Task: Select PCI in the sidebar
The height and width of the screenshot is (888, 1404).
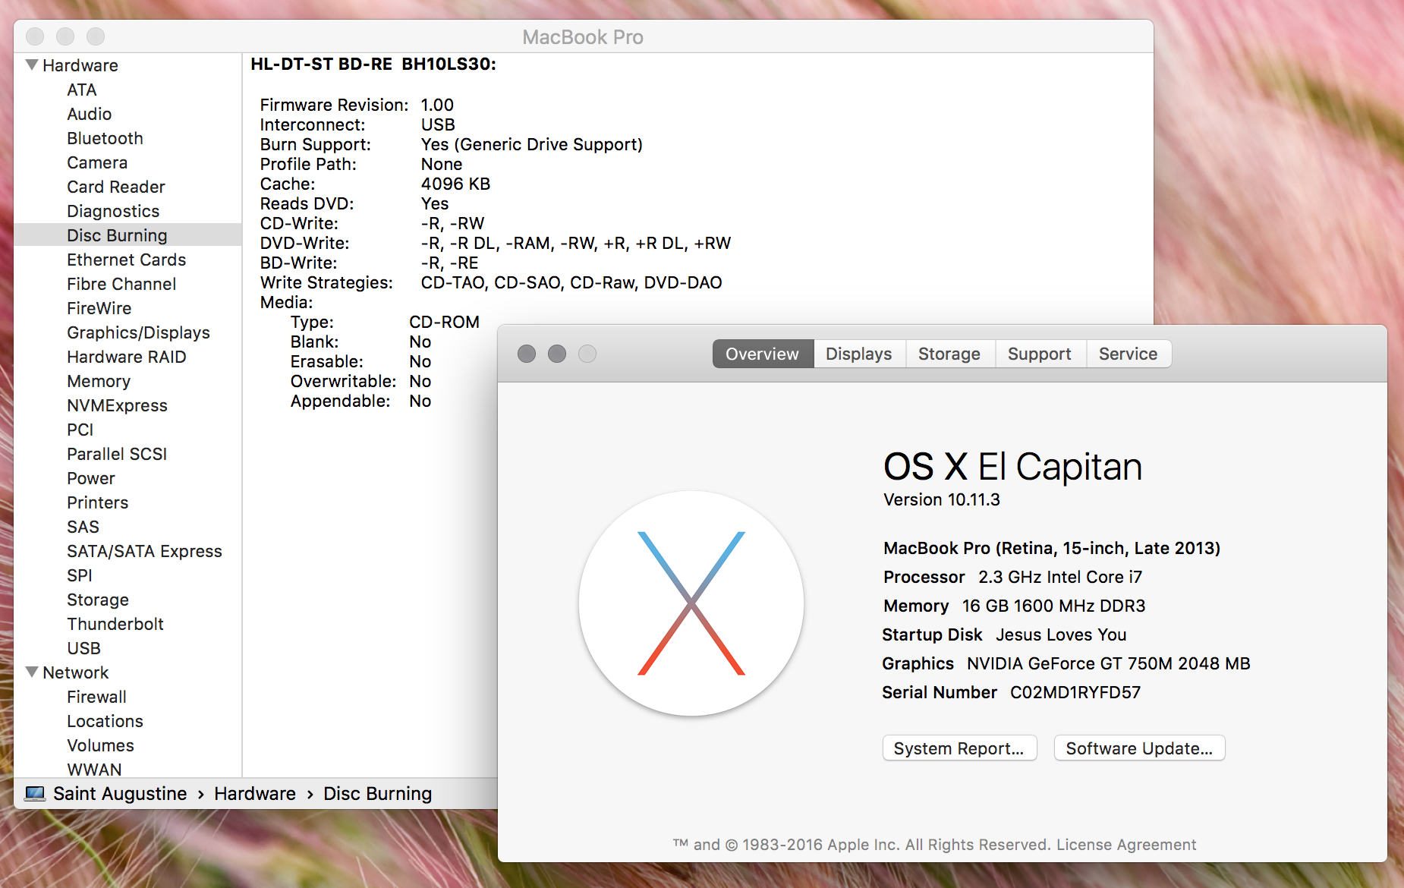Action: click(80, 430)
